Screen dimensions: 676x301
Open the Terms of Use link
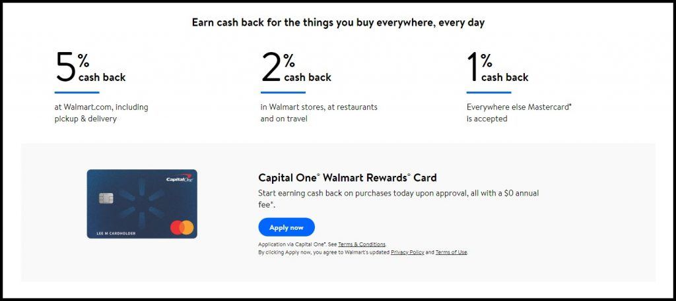(x=451, y=252)
